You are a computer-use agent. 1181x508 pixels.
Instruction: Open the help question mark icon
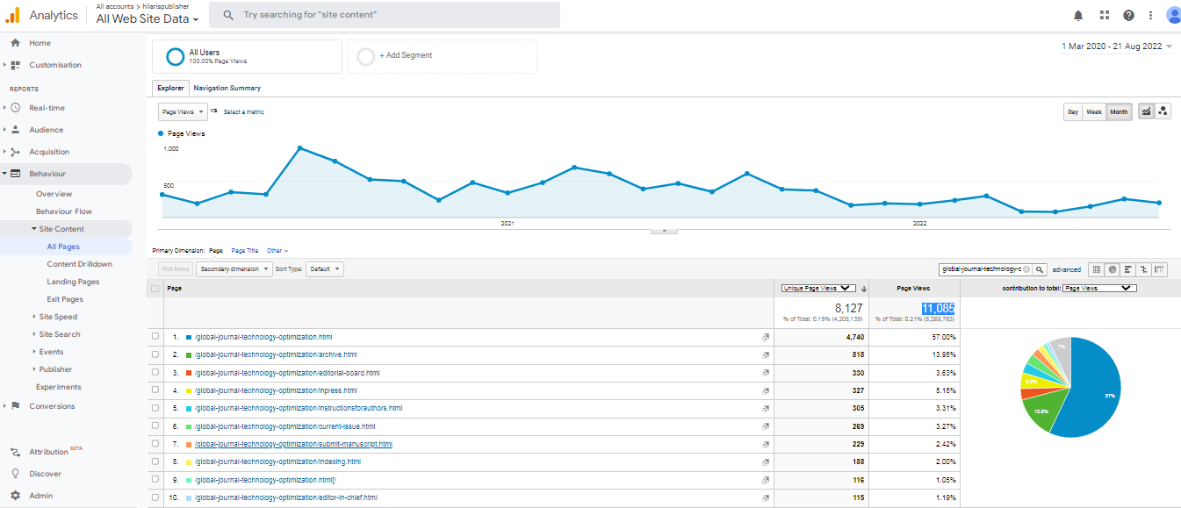click(x=1128, y=15)
